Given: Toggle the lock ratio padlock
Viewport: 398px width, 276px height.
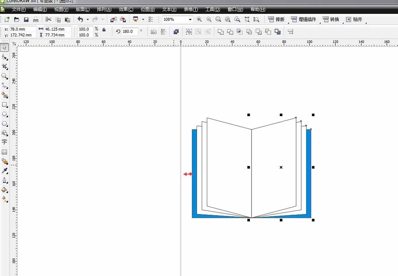Looking at the screenshot, I should (x=104, y=29).
